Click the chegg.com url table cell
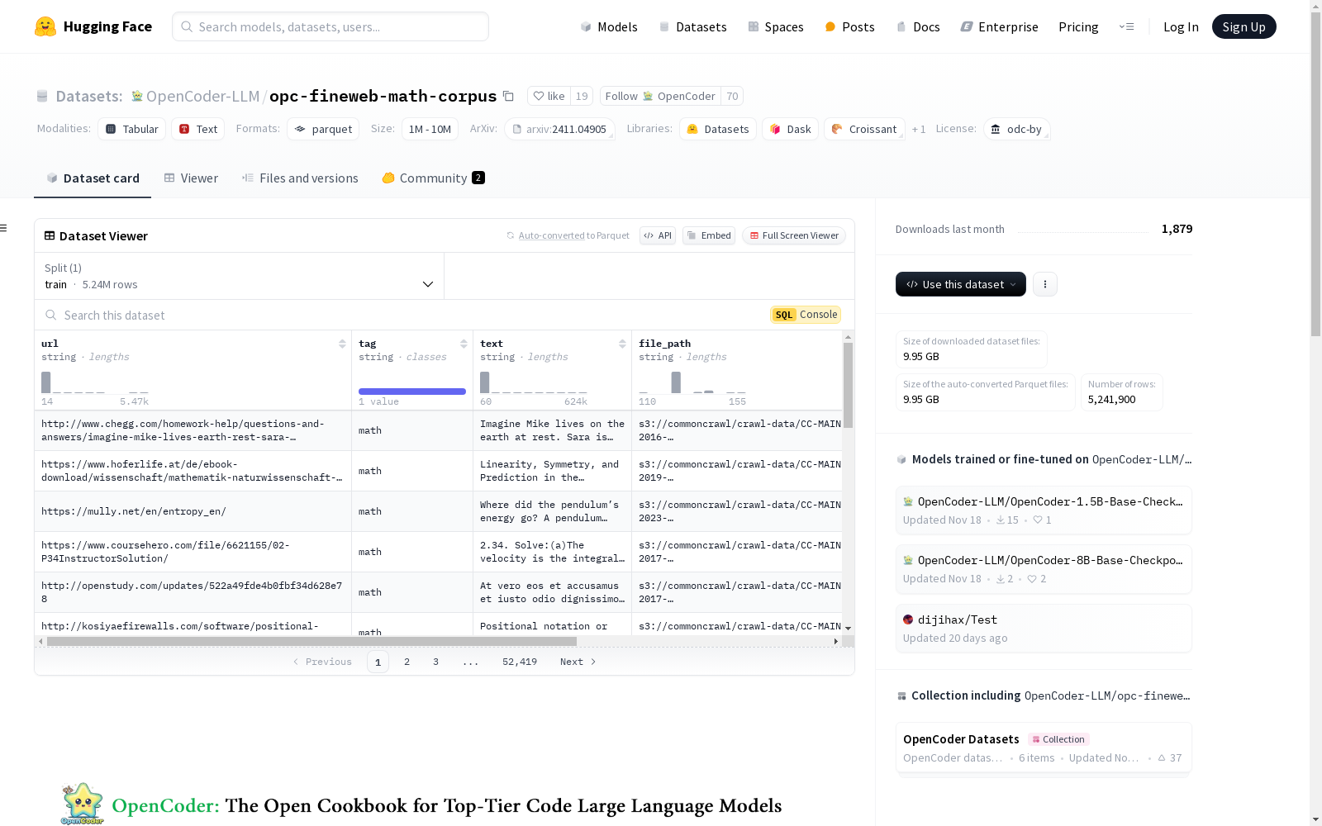The height and width of the screenshot is (826, 1322). click(x=193, y=430)
